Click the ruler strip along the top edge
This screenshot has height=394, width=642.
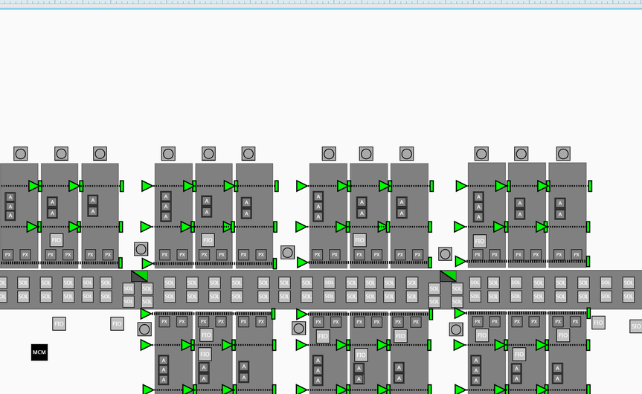[321, 4]
